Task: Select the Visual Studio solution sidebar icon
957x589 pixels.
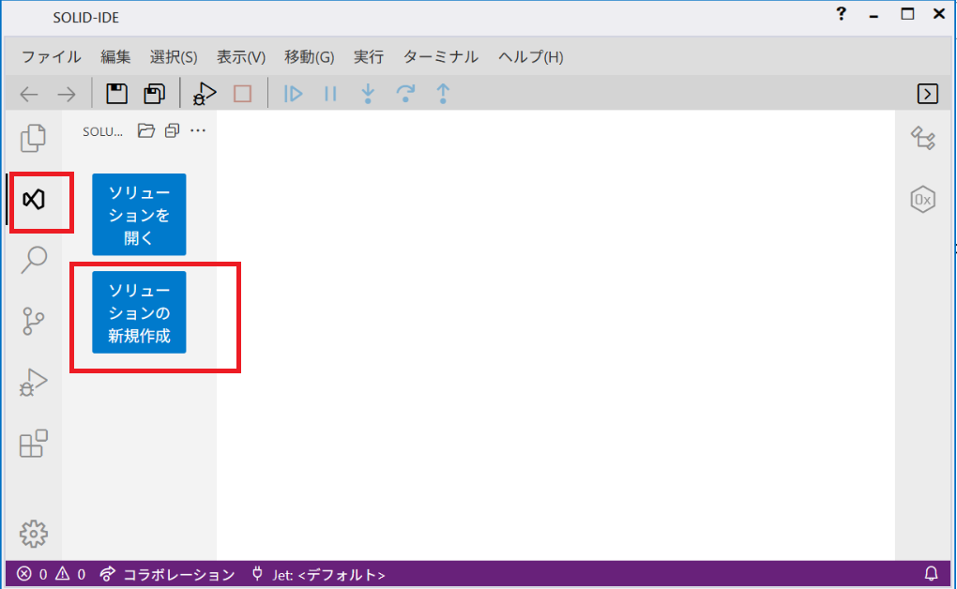Action: pos(34,198)
